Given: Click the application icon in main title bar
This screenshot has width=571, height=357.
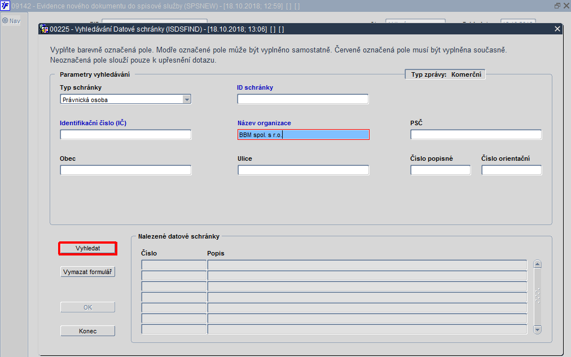Looking at the screenshot, I should pos(5,6).
